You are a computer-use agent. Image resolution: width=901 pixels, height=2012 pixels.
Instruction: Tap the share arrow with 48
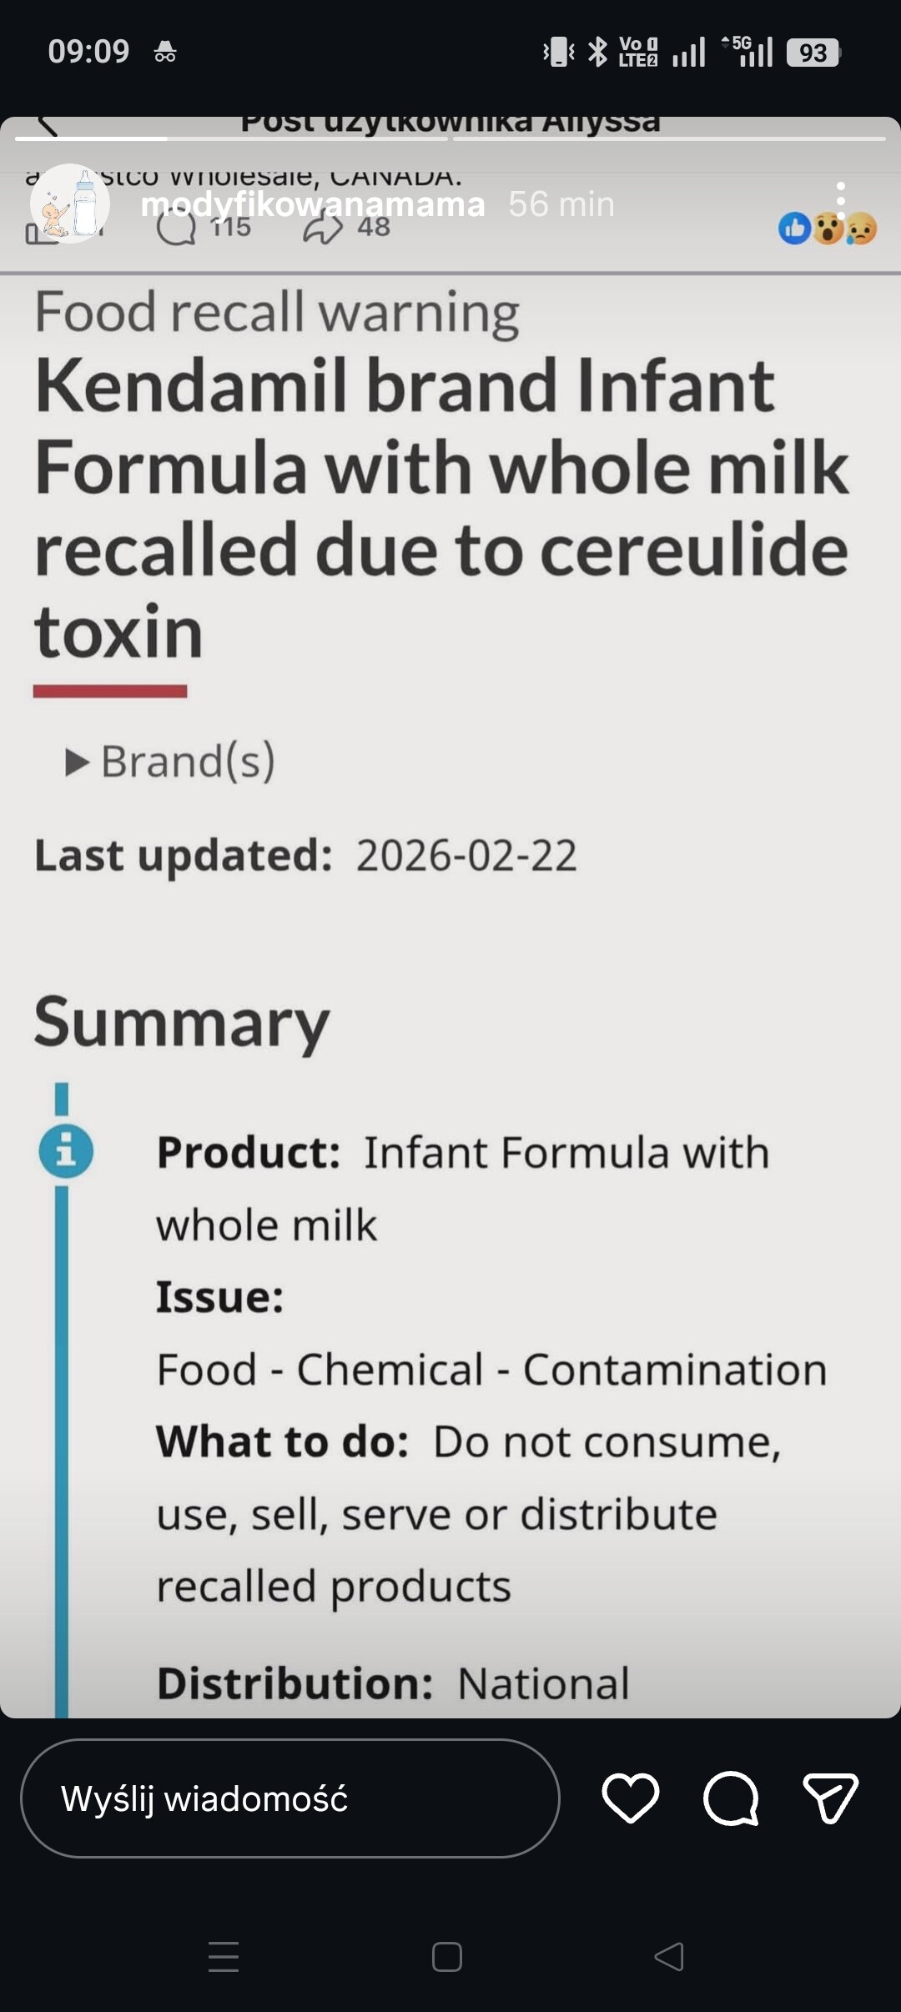coord(324,227)
